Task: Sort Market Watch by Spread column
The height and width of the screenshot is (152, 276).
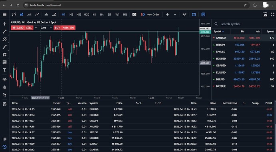Action: (x=270, y=32)
